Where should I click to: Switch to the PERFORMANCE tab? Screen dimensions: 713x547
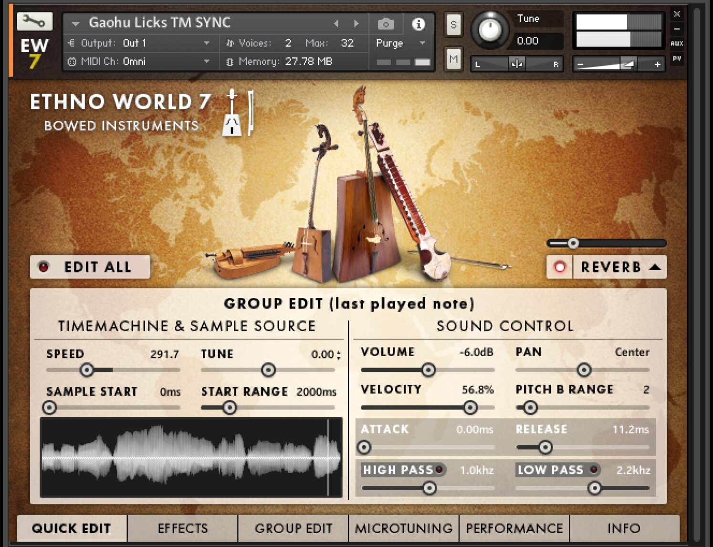(514, 528)
